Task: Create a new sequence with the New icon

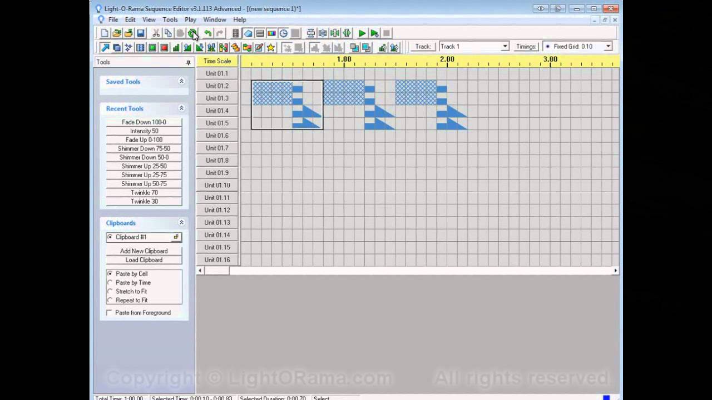Action: tap(105, 33)
